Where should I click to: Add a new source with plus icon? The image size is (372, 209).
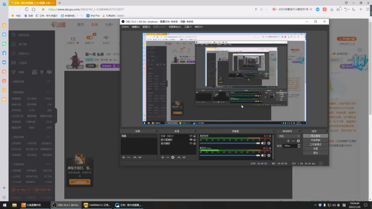pyautogui.click(x=162, y=157)
